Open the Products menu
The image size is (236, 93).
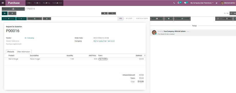[37, 3]
